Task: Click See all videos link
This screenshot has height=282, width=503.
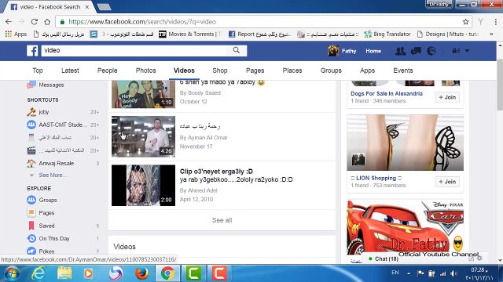Action: 222,220
